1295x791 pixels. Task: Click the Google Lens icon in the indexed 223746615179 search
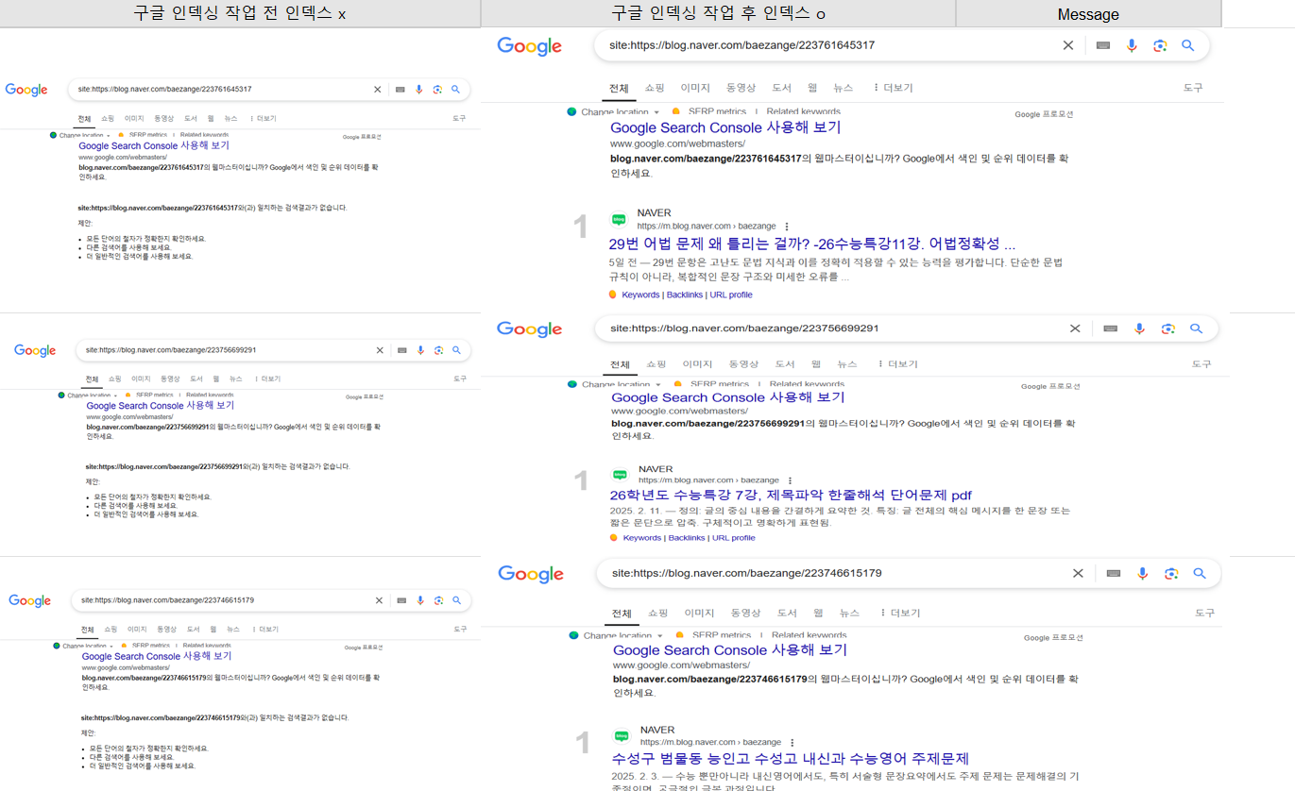[x=1171, y=573]
